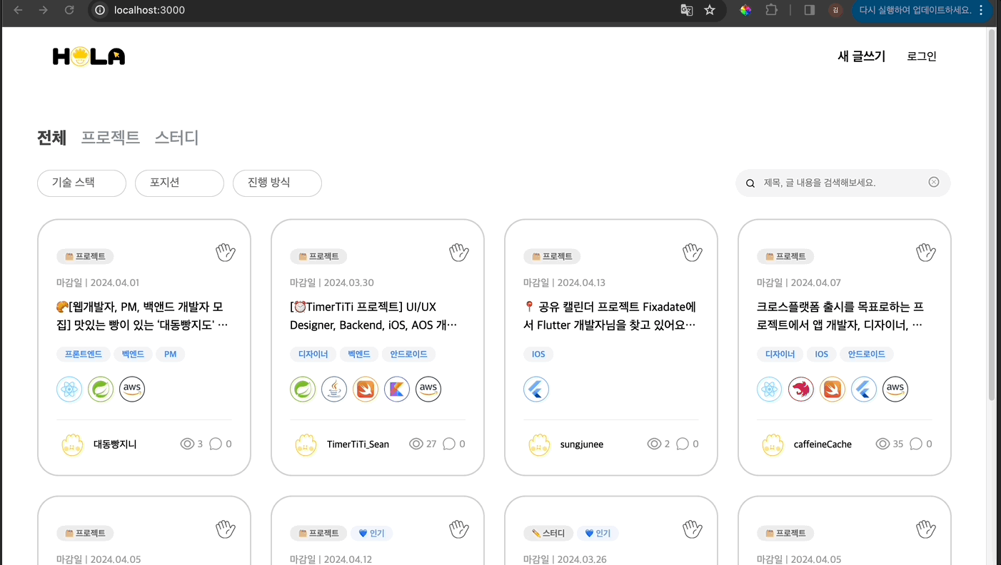Toggle hand icon on the 스터디 인기 card
Image resolution: width=1001 pixels, height=565 pixels.
coord(693,529)
